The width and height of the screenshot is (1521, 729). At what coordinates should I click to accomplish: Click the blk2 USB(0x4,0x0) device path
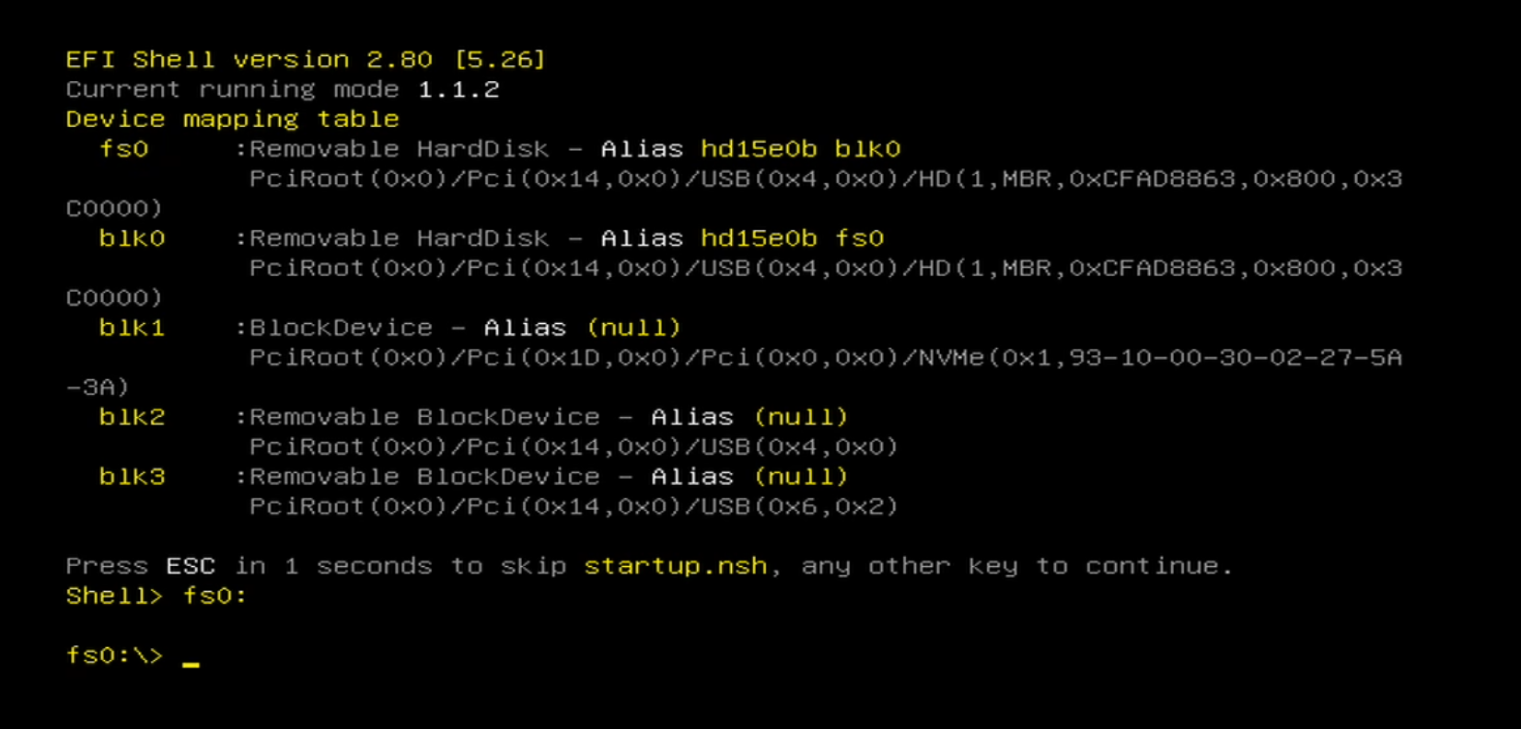pyautogui.click(x=573, y=446)
